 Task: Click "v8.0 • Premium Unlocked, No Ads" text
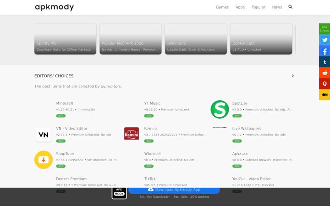pyautogui.click(x=170, y=160)
